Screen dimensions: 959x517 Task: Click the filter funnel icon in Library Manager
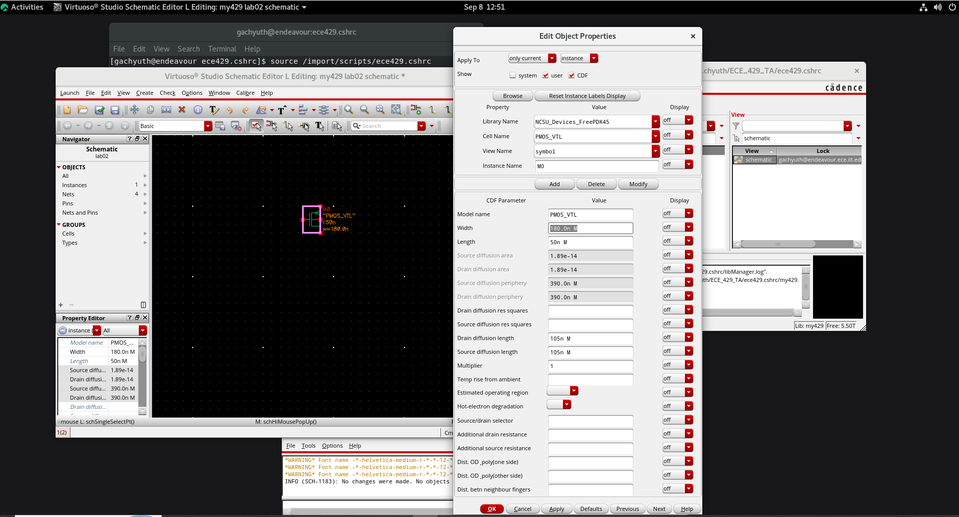click(x=736, y=126)
